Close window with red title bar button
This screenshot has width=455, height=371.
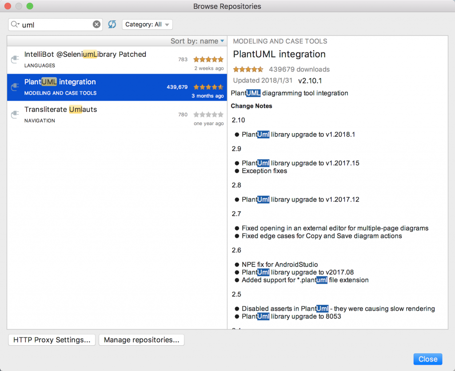[x=8, y=6]
